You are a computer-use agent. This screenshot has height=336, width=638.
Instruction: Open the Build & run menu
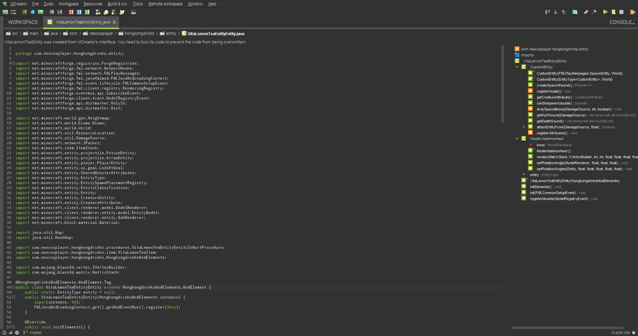pyautogui.click(x=117, y=4)
